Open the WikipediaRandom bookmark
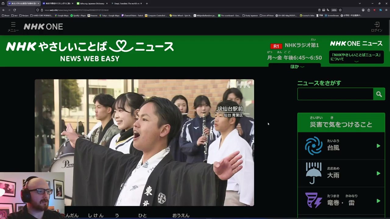The image size is (390, 219). coord(205,16)
